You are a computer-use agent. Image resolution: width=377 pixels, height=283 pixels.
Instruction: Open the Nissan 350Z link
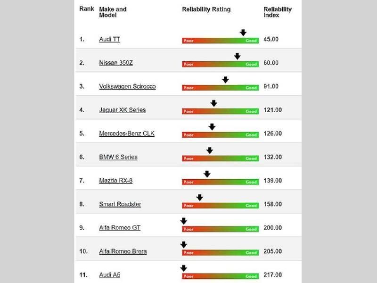tap(116, 63)
